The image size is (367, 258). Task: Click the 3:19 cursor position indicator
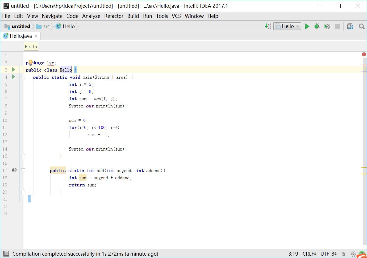coord(293,254)
